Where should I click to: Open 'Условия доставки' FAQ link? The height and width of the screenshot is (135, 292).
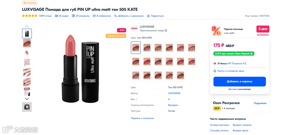[220, 125]
